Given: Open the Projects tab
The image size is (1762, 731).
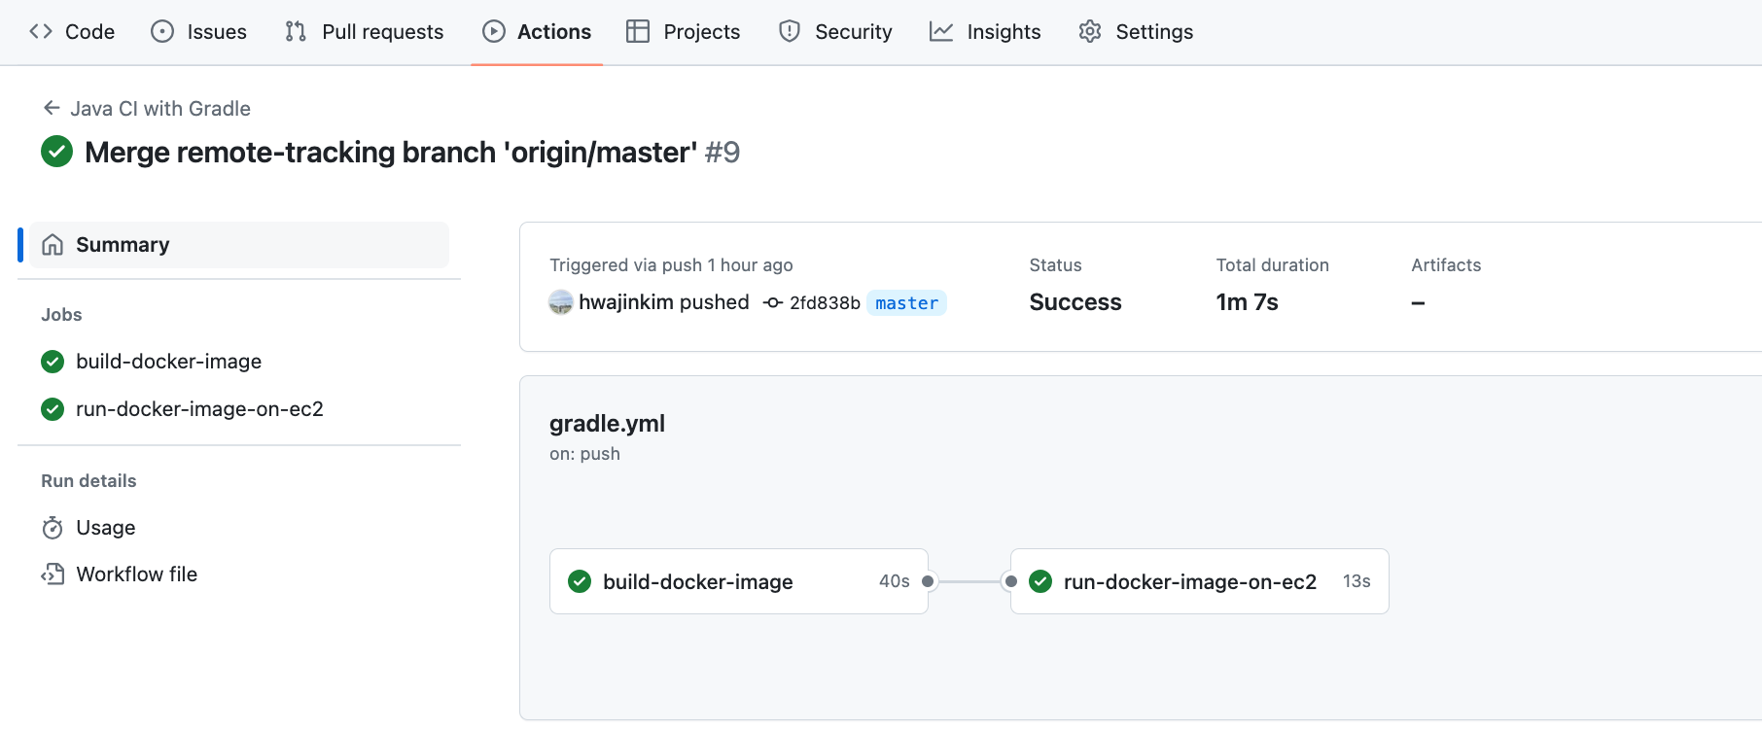Looking at the screenshot, I should tap(683, 32).
